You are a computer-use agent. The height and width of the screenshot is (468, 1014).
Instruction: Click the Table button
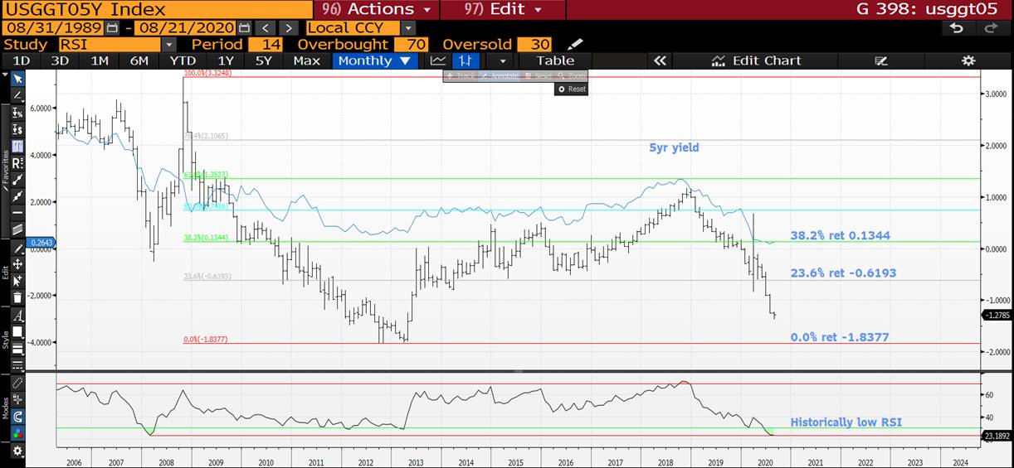click(555, 60)
